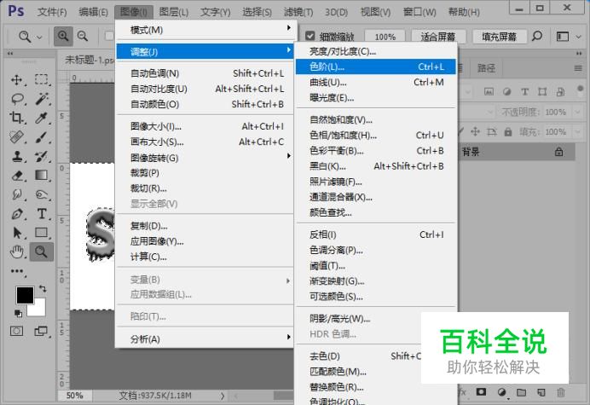
Task: Click the 填充屏幕 button
Action: [499, 37]
